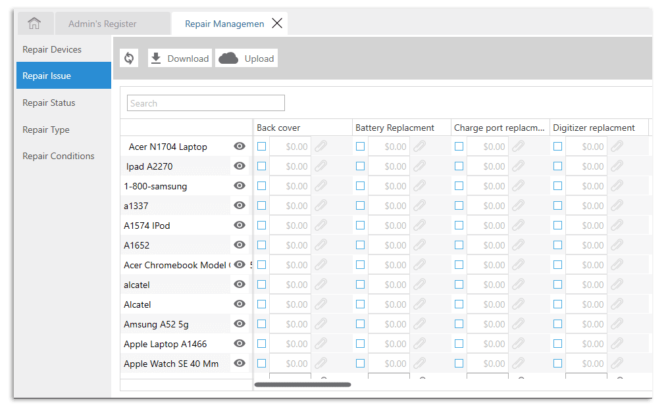The height and width of the screenshot is (407, 666).
Task: Toggle eye icon for Acer N1704 Laptop
Action: coord(240,146)
